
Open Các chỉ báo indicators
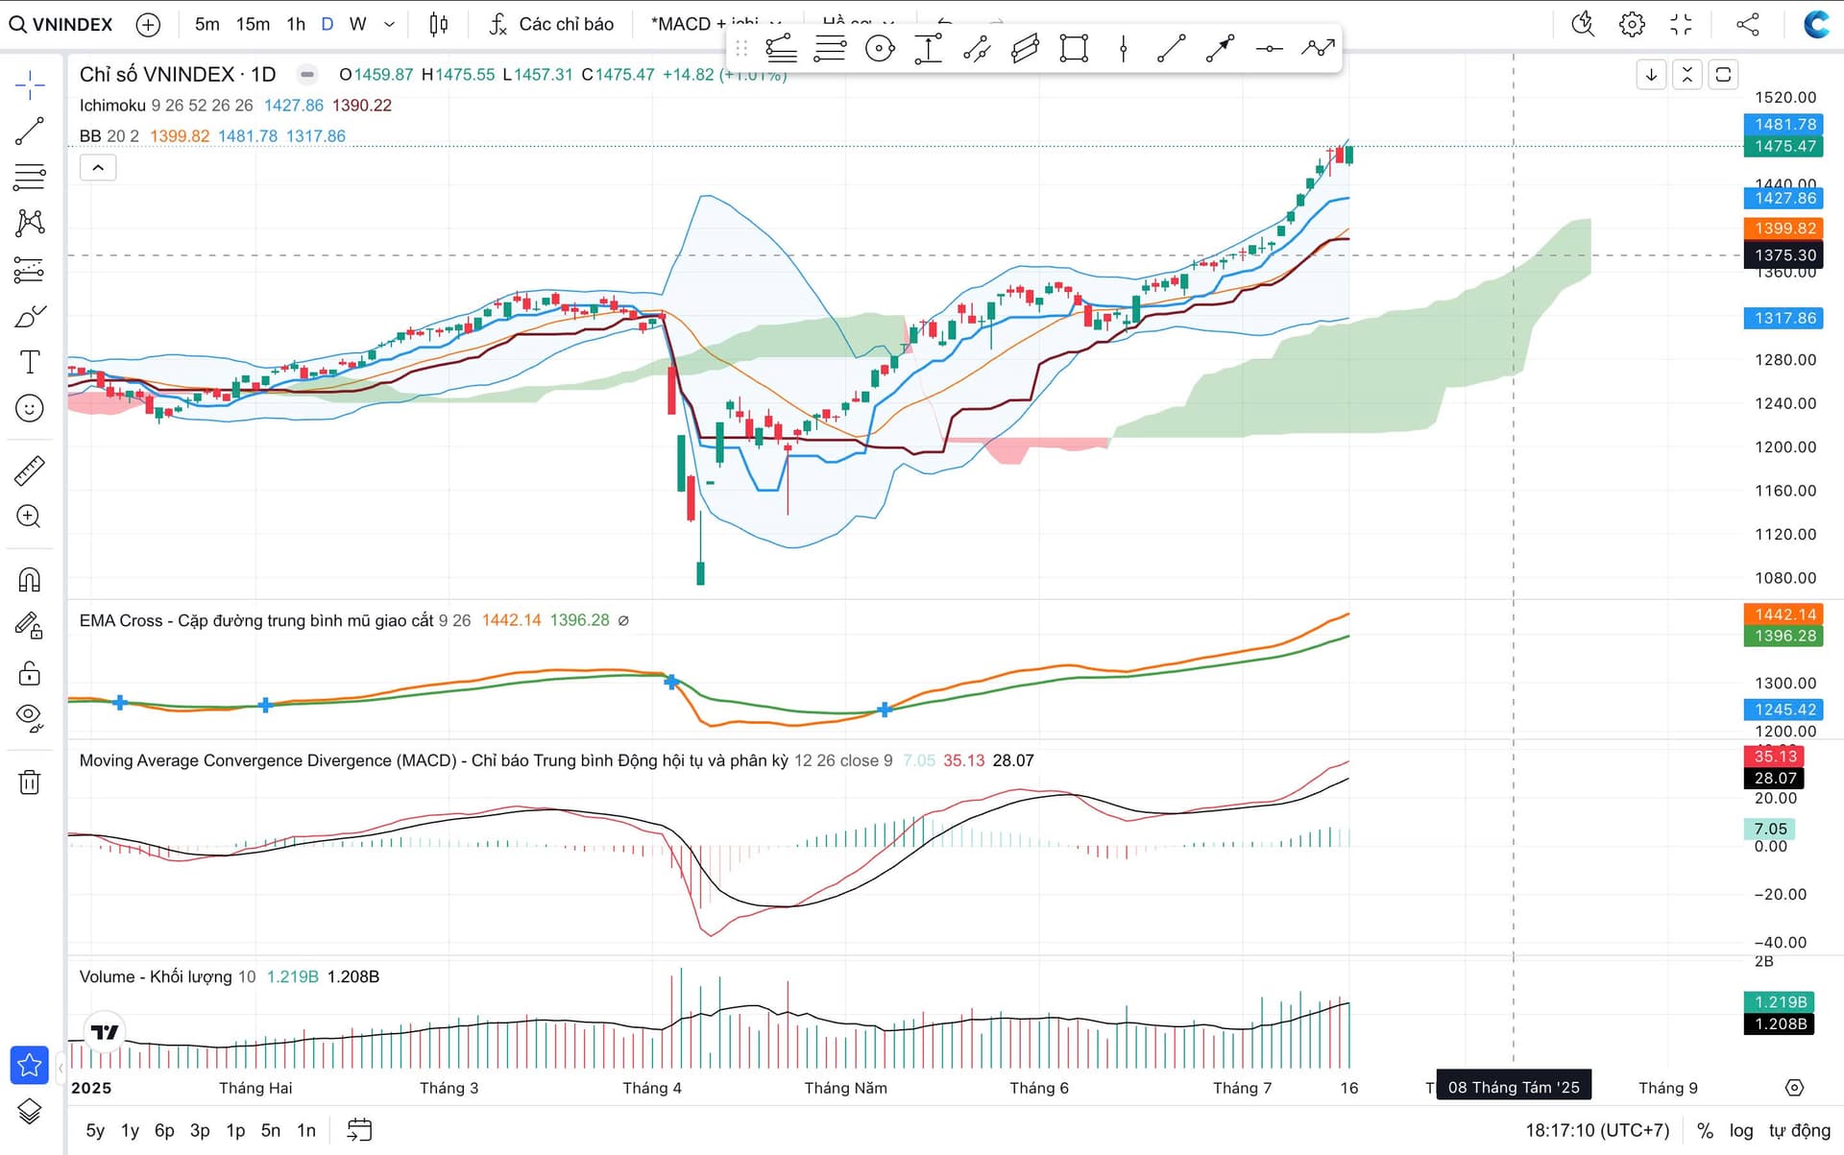click(x=551, y=24)
